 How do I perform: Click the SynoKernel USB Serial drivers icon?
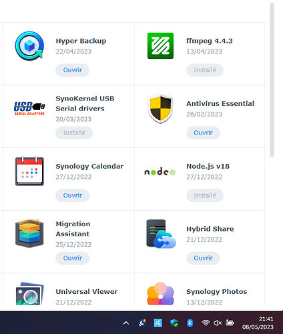(29, 108)
